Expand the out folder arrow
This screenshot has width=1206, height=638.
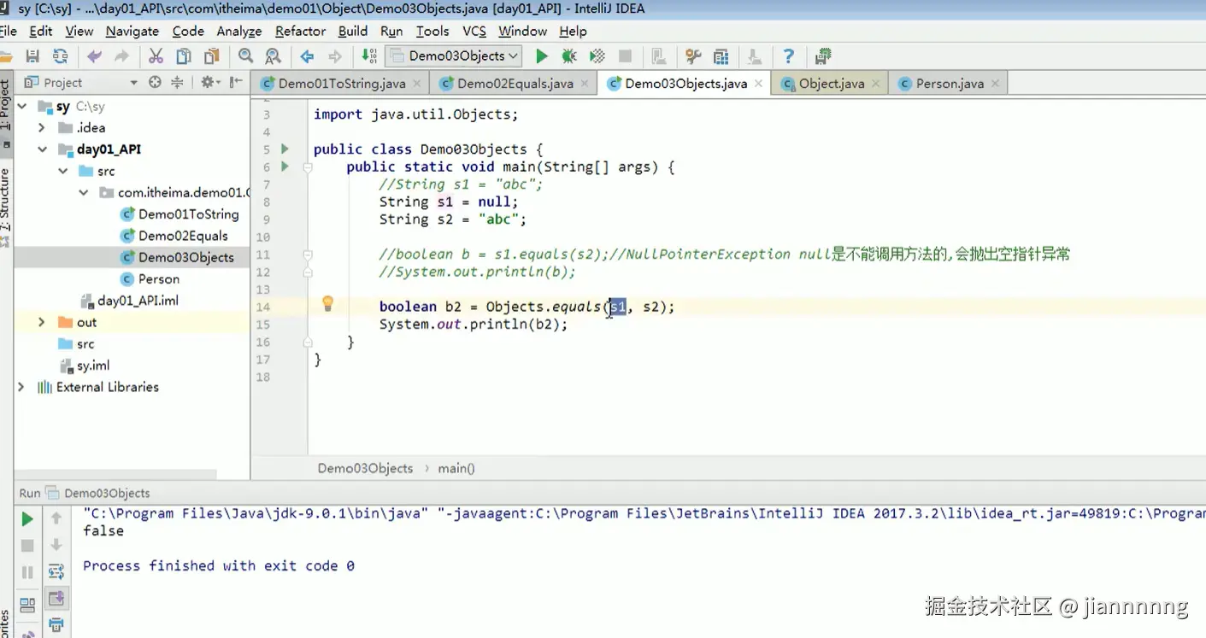pos(41,322)
